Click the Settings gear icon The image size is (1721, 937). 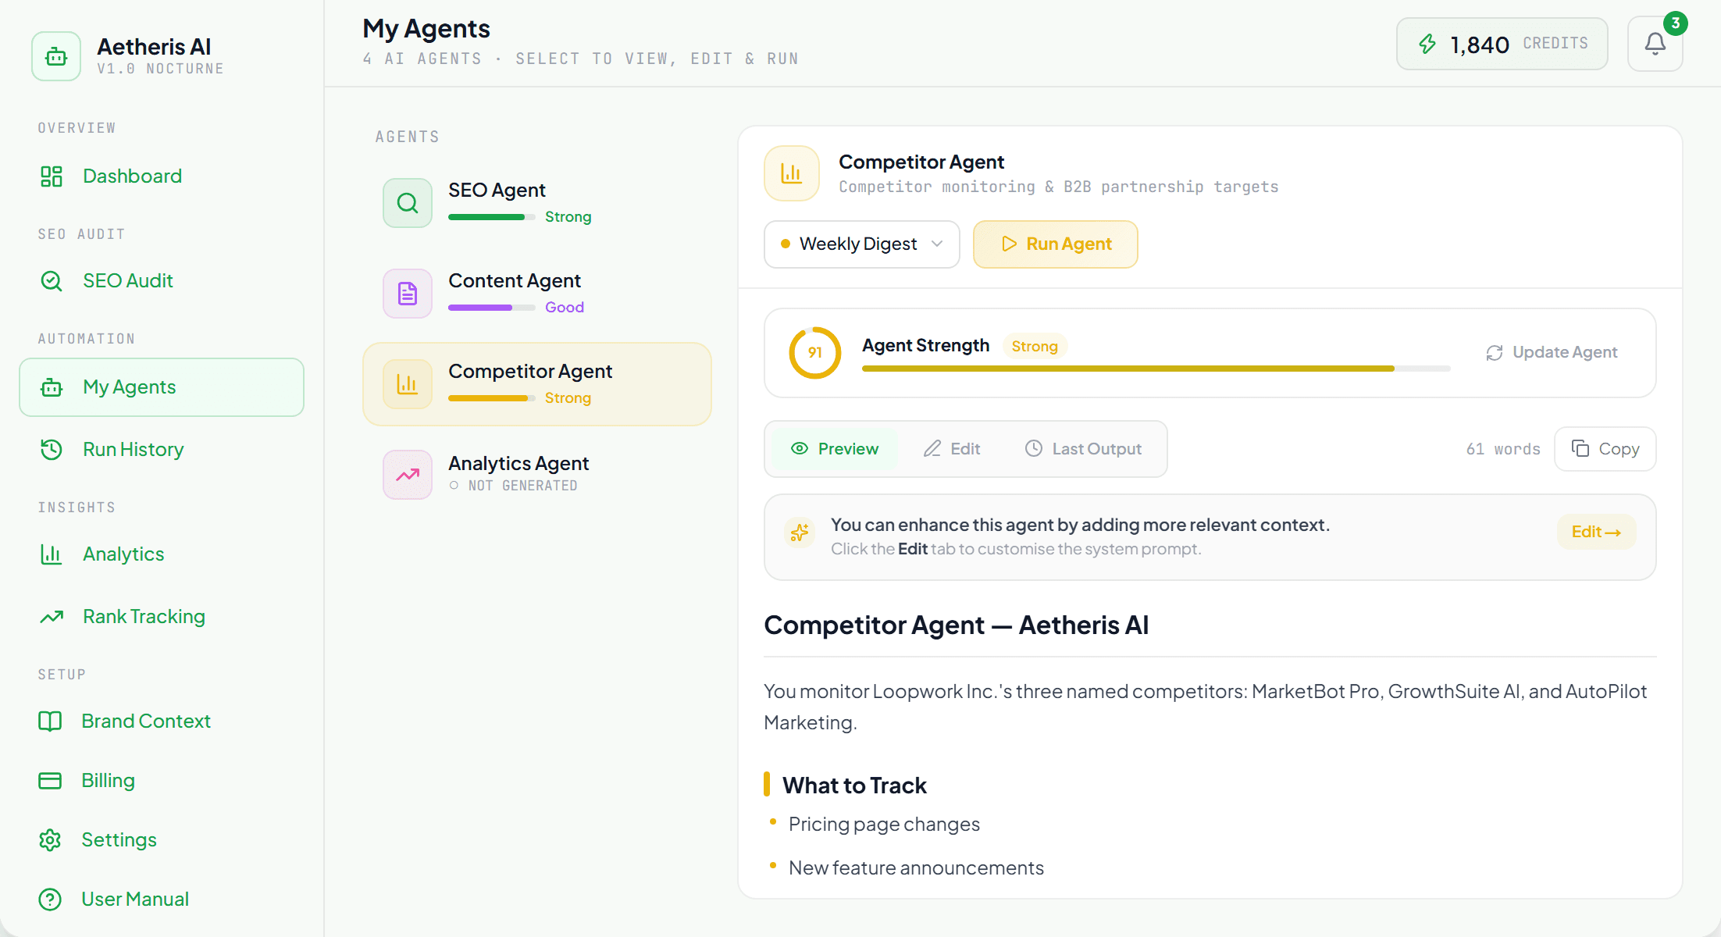pos(50,840)
